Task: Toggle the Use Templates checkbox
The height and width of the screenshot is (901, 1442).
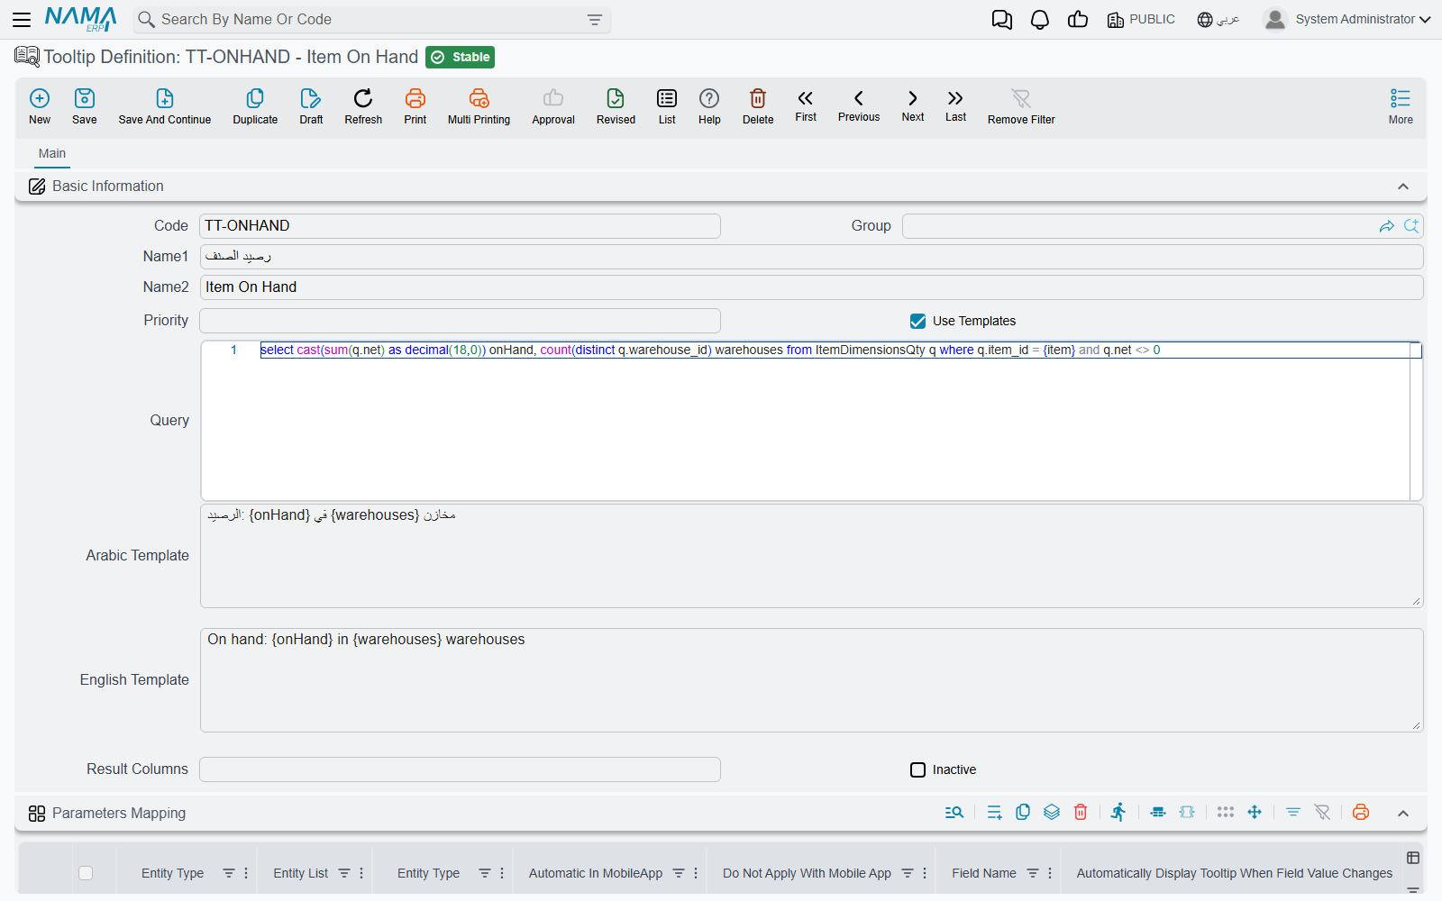Action: [x=917, y=321]
